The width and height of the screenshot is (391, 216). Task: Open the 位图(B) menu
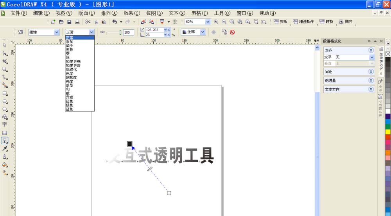point(154,13)
